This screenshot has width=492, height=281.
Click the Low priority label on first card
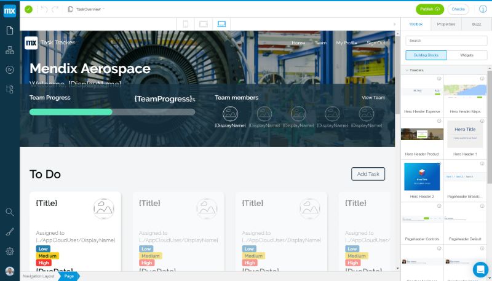point(43,248)
